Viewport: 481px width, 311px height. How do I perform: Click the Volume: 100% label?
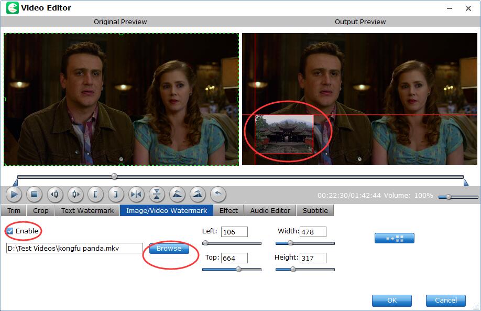pos(409,195)
